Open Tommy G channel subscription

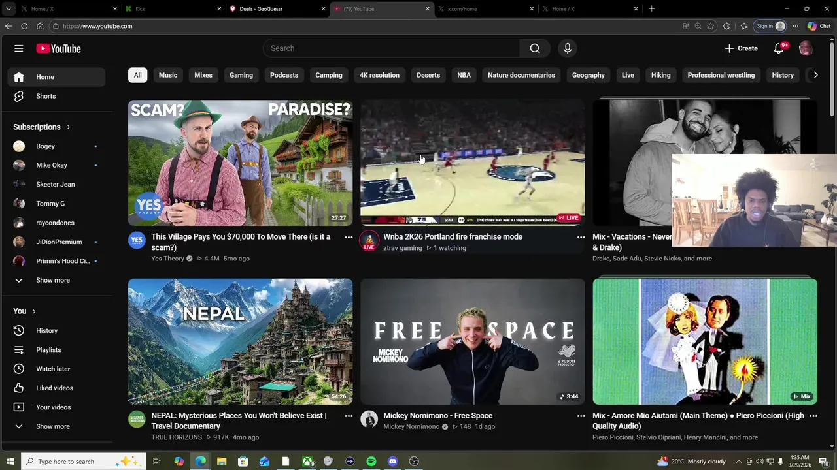click(x=56, y=204)
